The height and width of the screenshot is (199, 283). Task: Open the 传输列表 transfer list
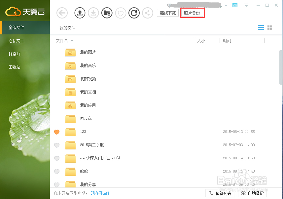220,193
